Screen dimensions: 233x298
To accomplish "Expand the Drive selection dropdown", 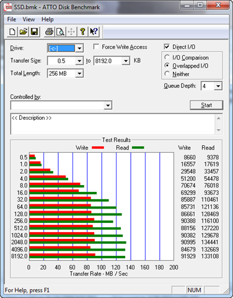I will coord(79,48).
